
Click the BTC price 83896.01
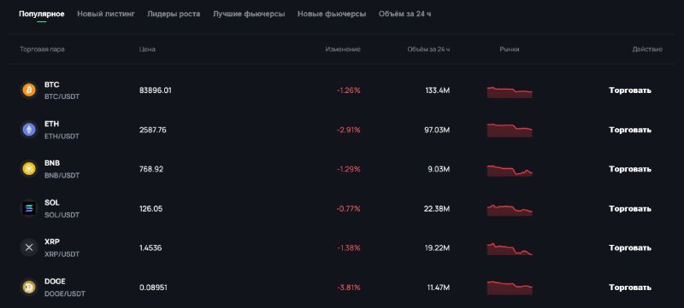coord(156,90)
